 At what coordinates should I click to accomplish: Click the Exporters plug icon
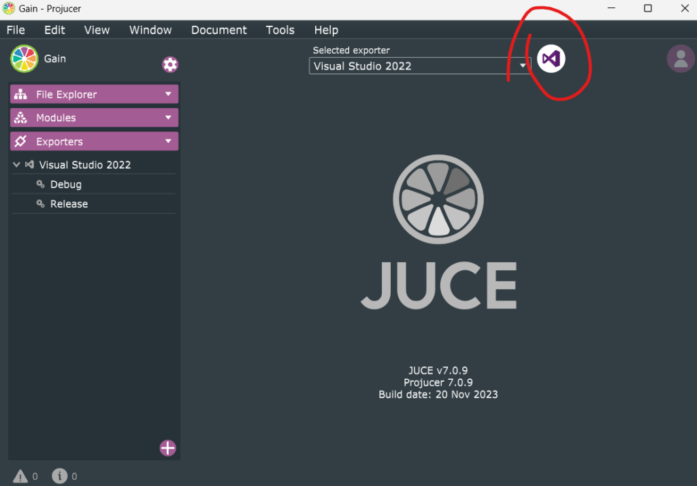point(20,142)
